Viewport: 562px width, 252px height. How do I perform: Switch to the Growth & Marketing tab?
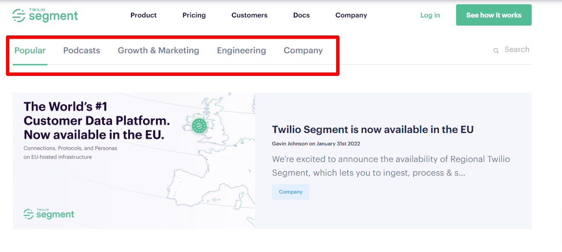pyautogui.click(x=158, y=50)
